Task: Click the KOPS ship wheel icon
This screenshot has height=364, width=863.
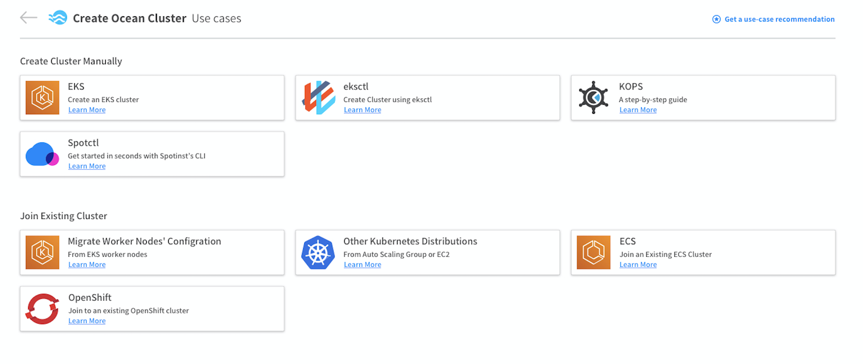Action: point(593,98)
